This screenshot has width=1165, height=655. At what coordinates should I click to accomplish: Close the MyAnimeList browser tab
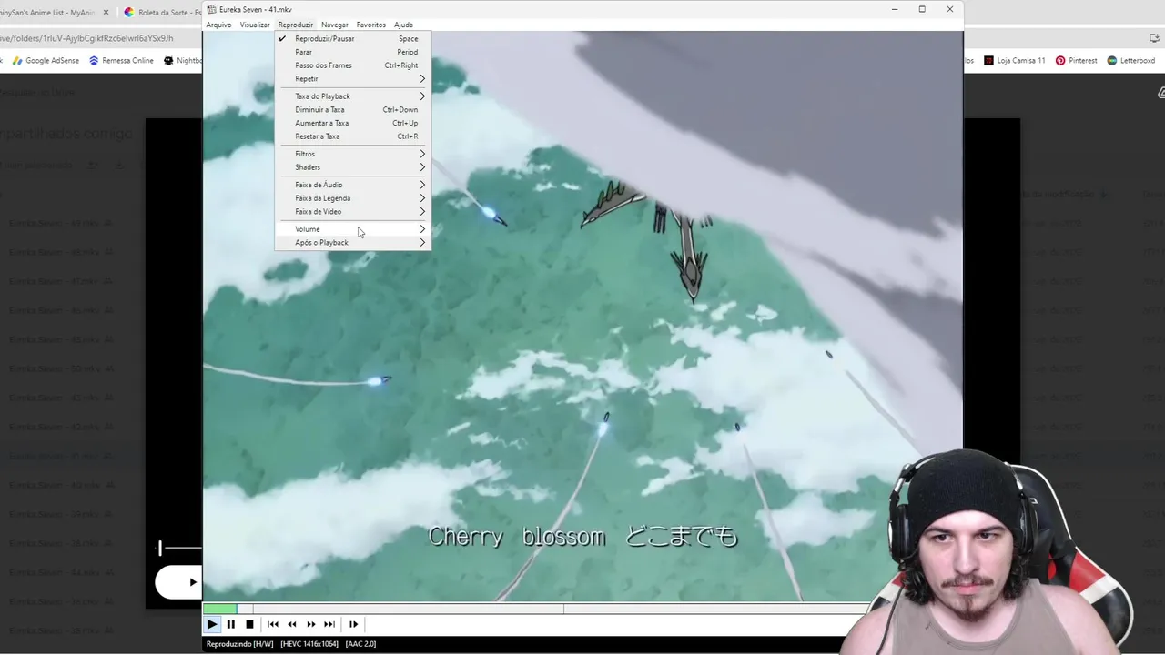pyautogui.click(x=106, y=13)
